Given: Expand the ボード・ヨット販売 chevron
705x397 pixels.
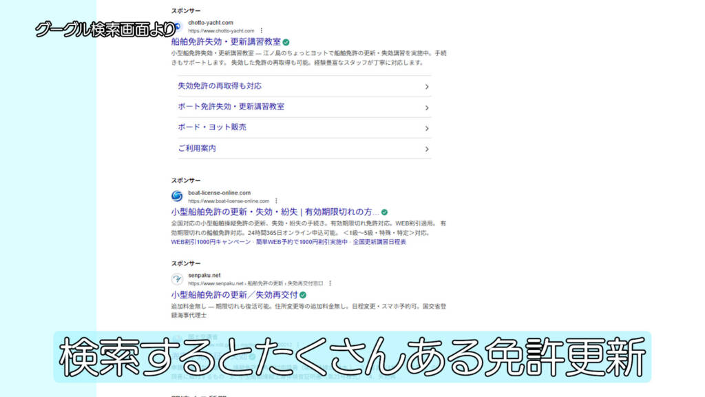Looking at the screenshot, I should [x=427, y=128].
